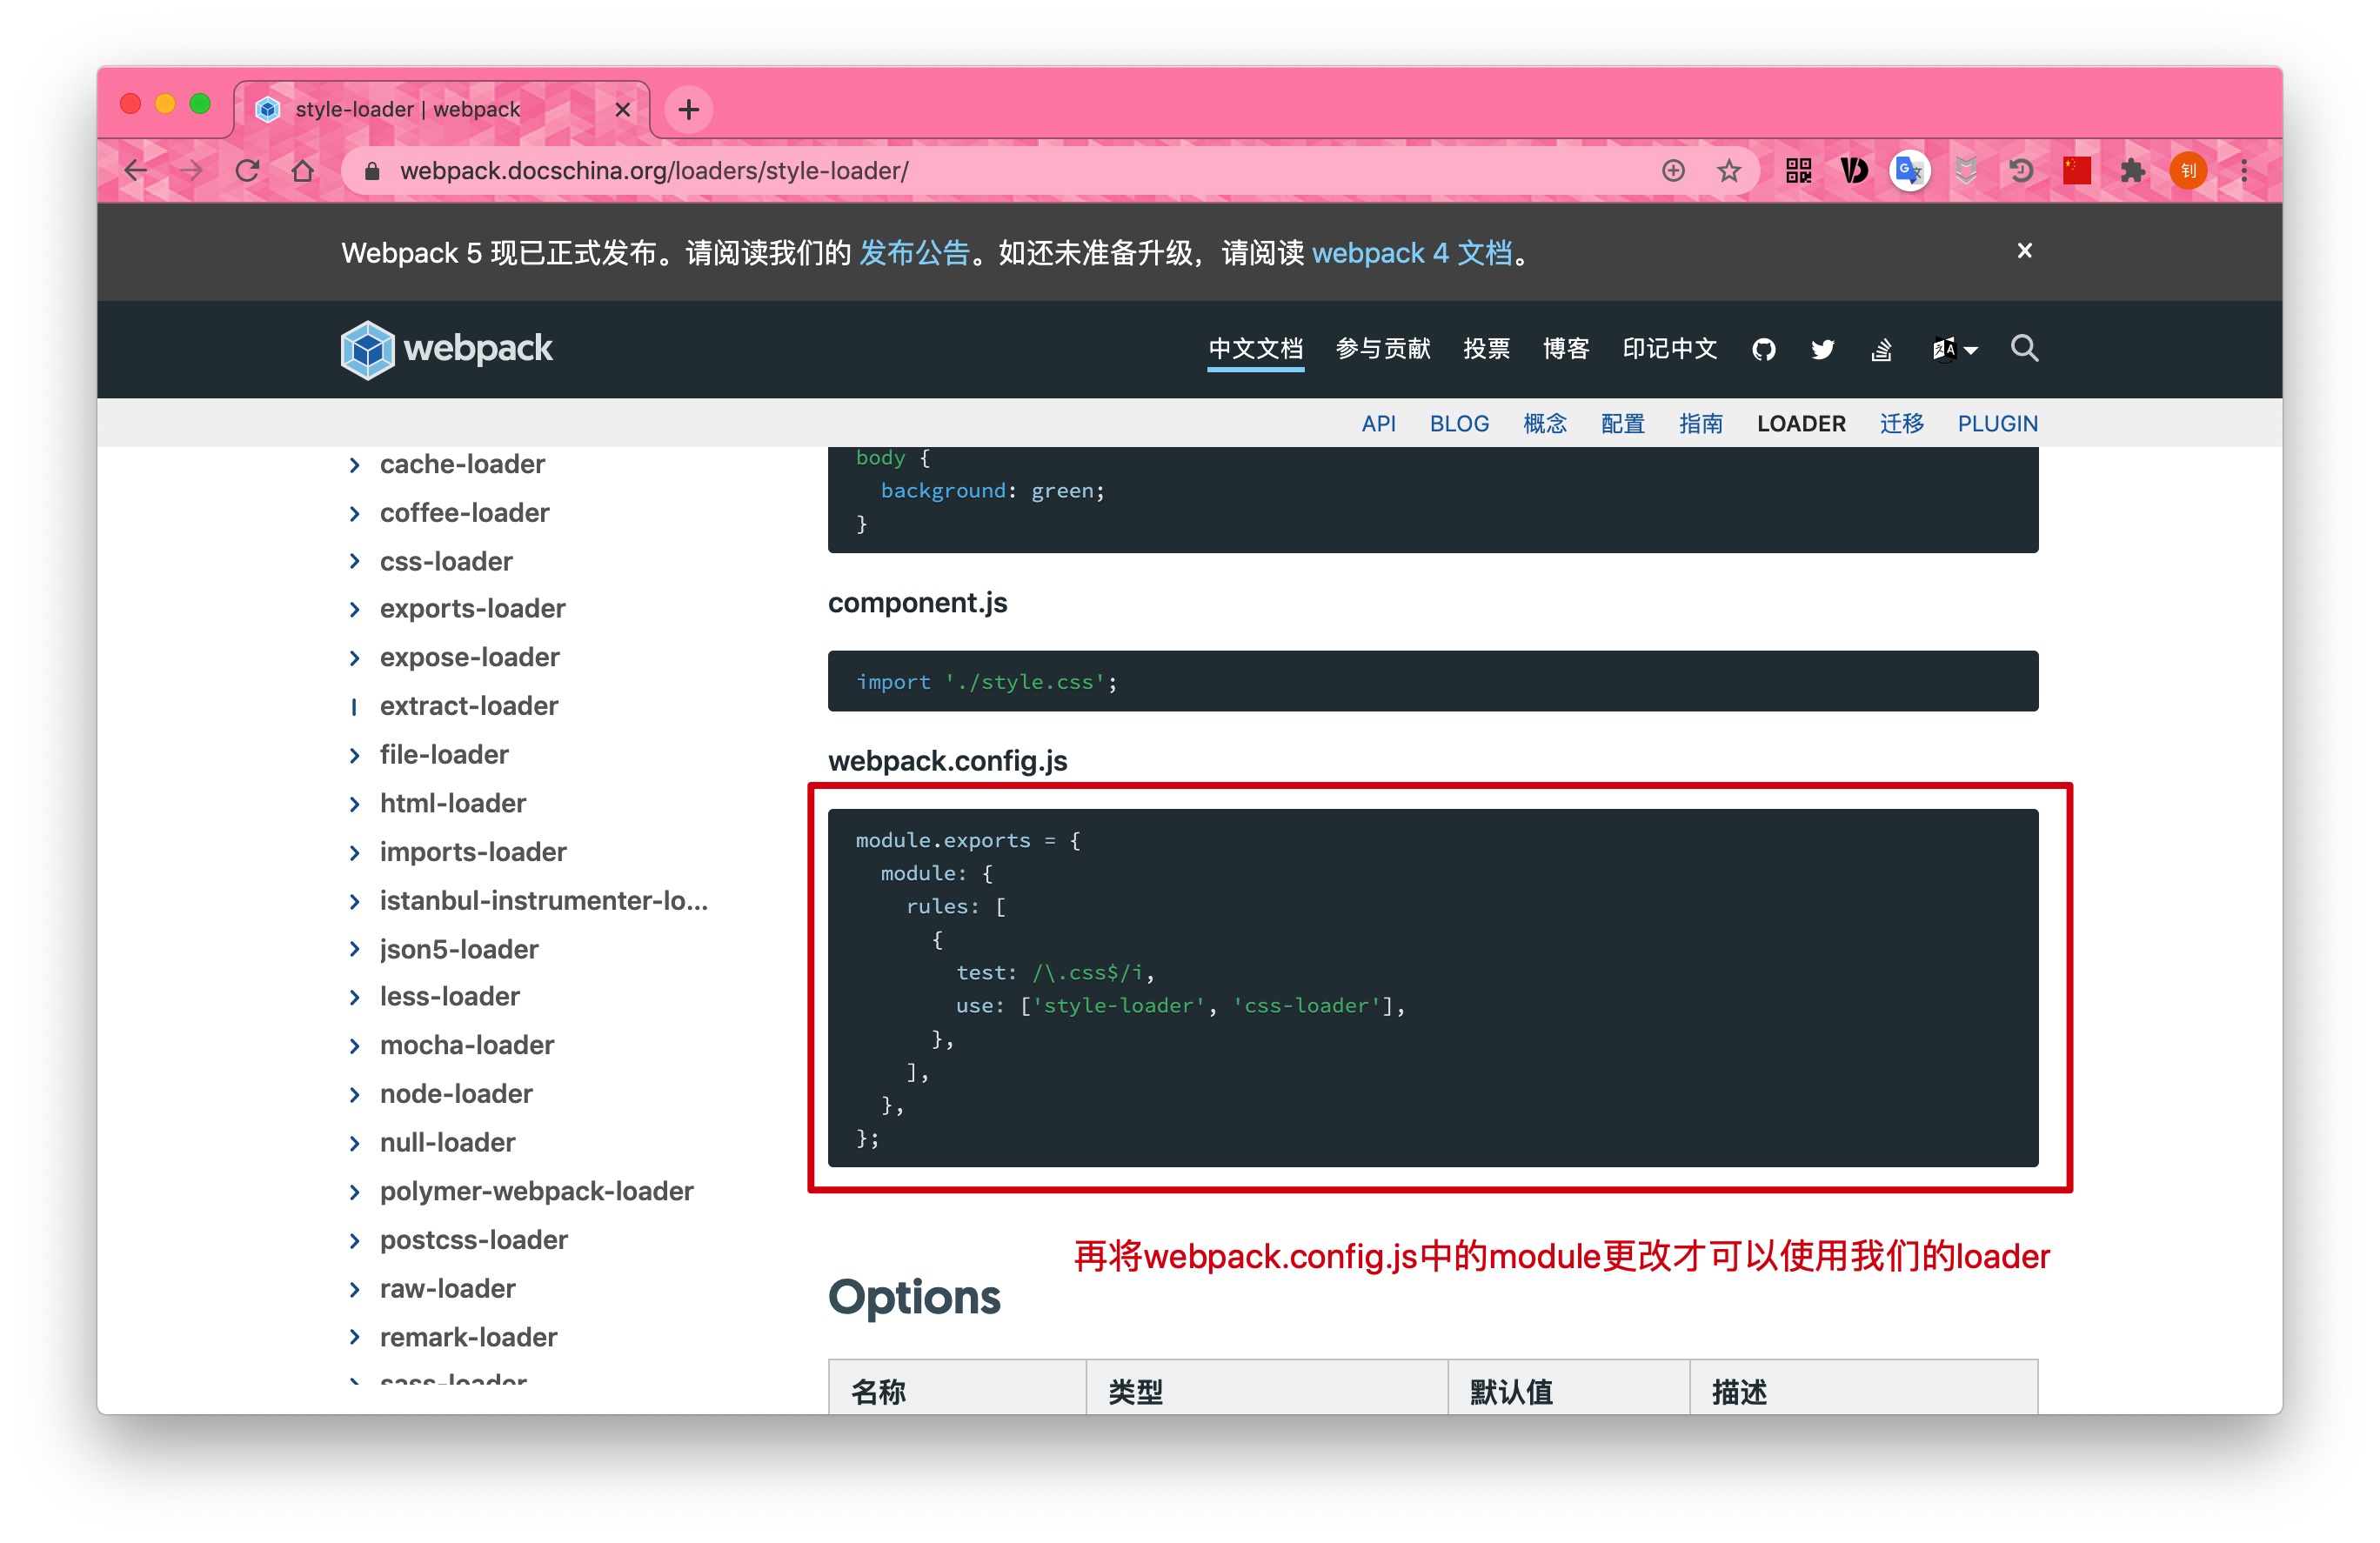Open mocha-loader sidebar link
This screenshot has width=2380, height=1543.
[467, 1045]
